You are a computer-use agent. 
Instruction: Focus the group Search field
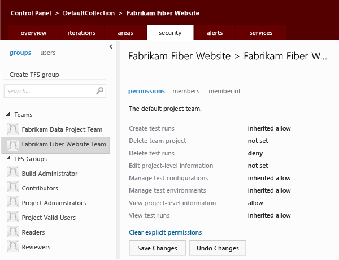[55, 91]
